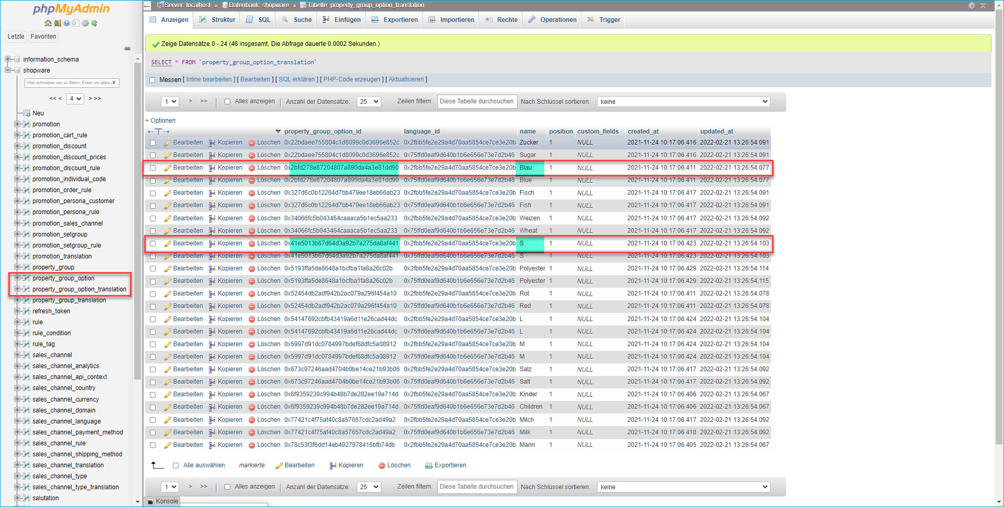Click the top Diese Tabelle durchsuchen filter field
The width and height of the screenshot is (1004, 507).
[x=477, y=102]
